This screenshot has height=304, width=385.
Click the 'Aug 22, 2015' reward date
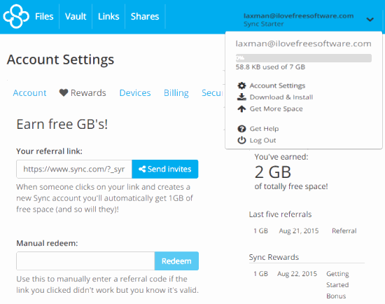click(x=297, y=274)
